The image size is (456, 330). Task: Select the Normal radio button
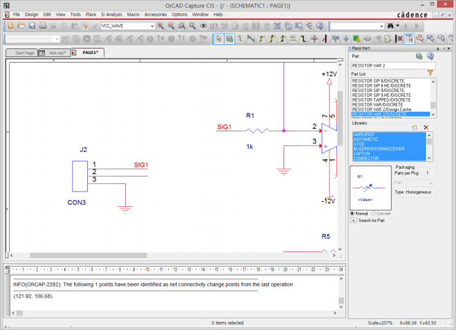[352, 213]
